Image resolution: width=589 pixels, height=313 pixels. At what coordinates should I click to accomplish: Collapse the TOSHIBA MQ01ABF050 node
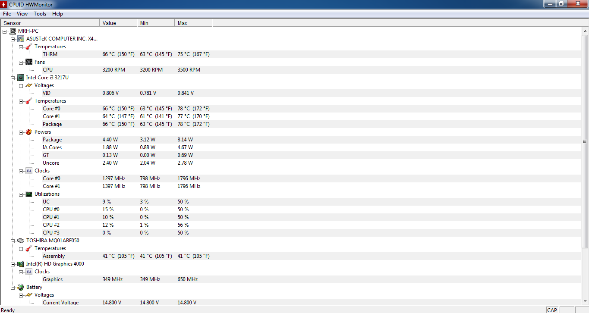(13, 241)
